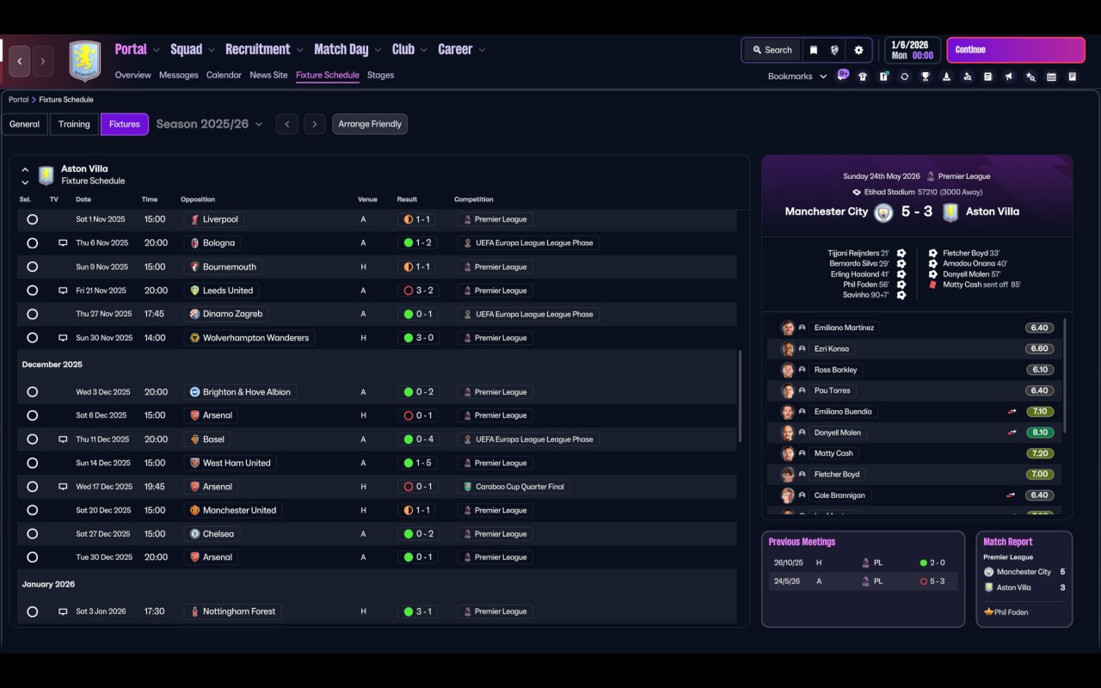
Task: Click the in-game date and time display
Action: point(913,50)
